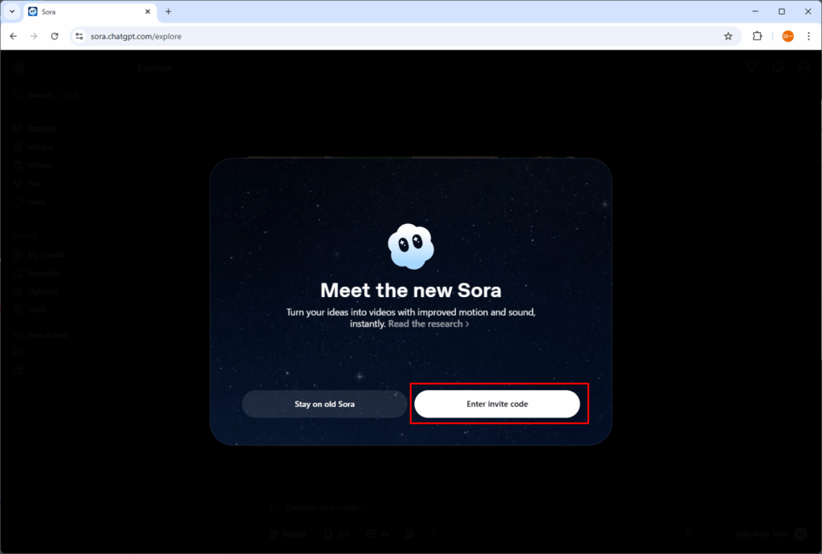
Task: Select Explore in the dimmed sidebar
Action: click(40, 128)
